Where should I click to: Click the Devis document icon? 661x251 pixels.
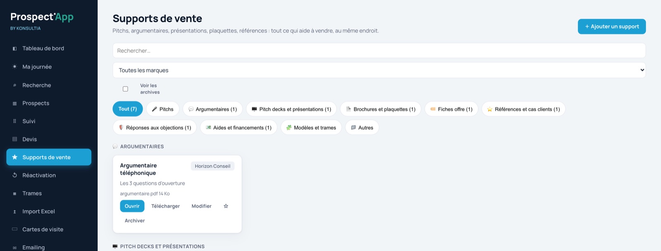coord(14,139)
